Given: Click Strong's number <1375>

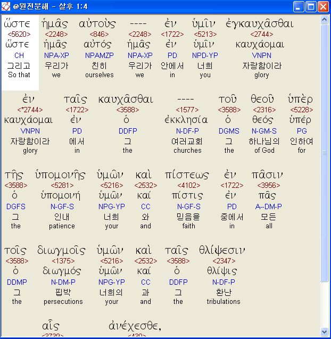Looking at the screenshot, I should point(63,261).
